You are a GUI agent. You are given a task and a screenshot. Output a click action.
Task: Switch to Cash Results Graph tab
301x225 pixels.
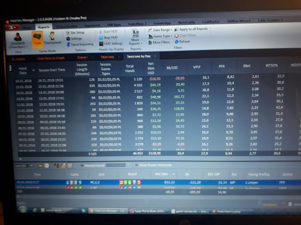(x=51, y=58)
